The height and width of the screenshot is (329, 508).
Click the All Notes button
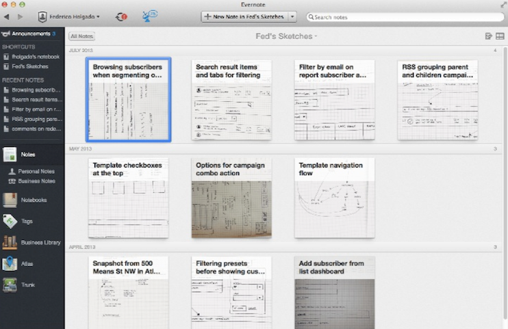pos(81,36)
